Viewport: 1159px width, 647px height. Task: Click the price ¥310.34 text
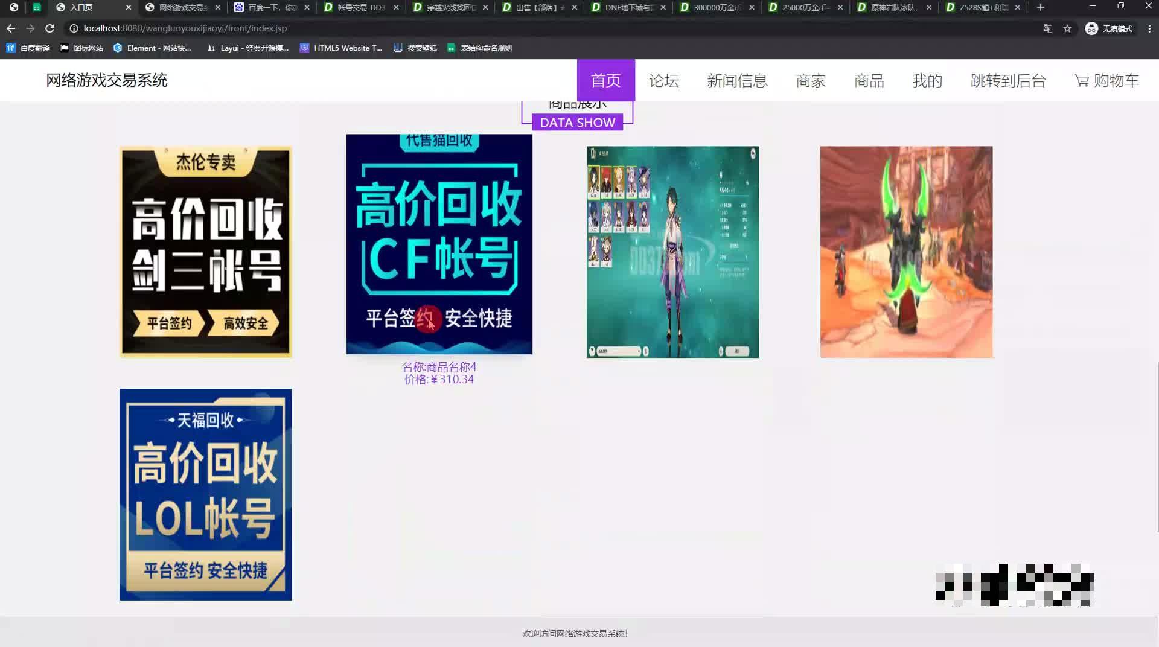click(439, 380)
